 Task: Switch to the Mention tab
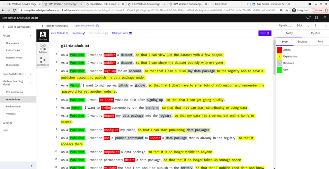point(316,33)
